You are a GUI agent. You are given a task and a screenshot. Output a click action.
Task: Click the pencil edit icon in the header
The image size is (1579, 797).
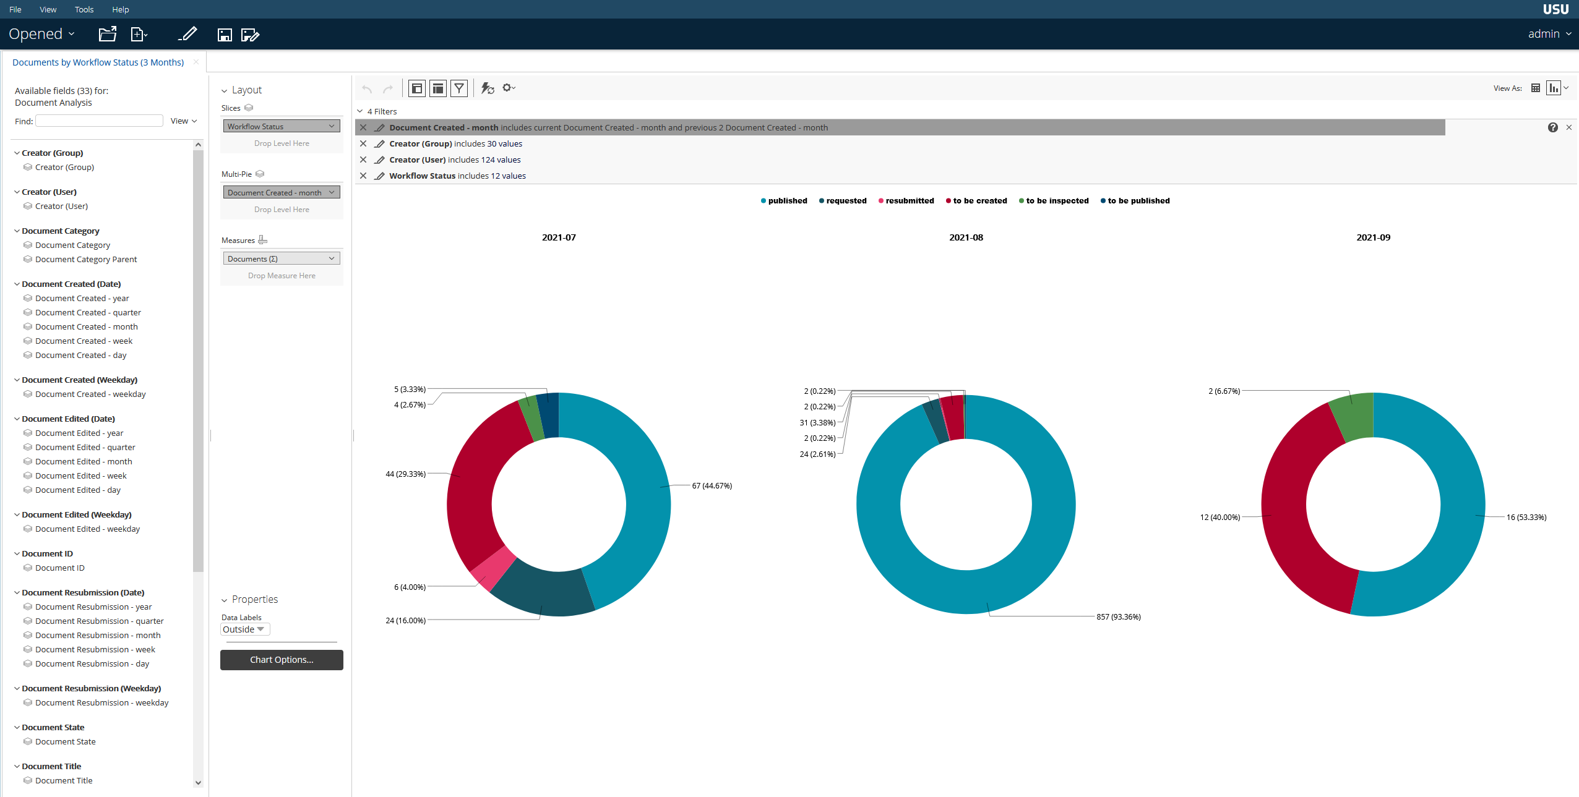tap(187, 34)
